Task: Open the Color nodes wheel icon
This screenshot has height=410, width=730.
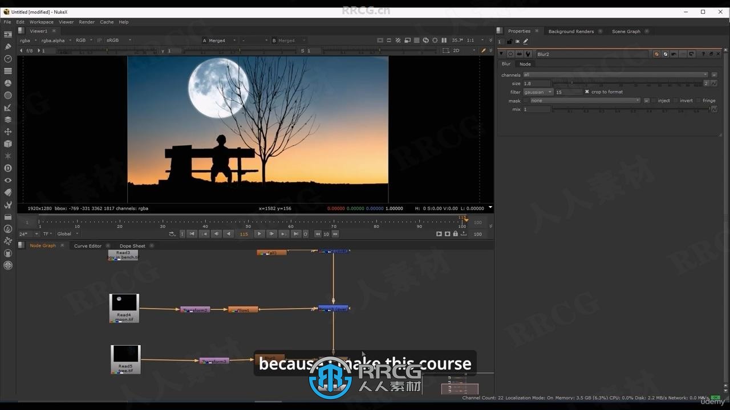Action: pos(8,83)
